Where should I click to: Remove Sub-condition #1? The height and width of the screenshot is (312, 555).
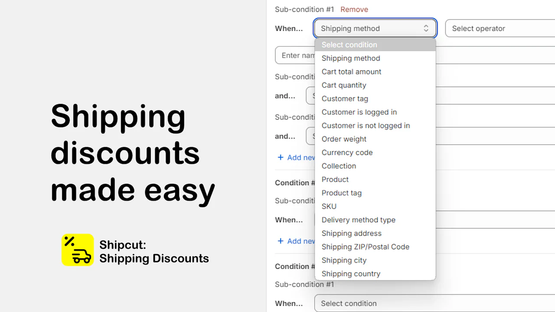(354, 9)
